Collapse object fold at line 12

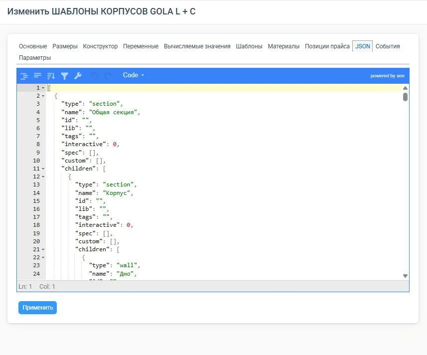(x=43, y=177)
